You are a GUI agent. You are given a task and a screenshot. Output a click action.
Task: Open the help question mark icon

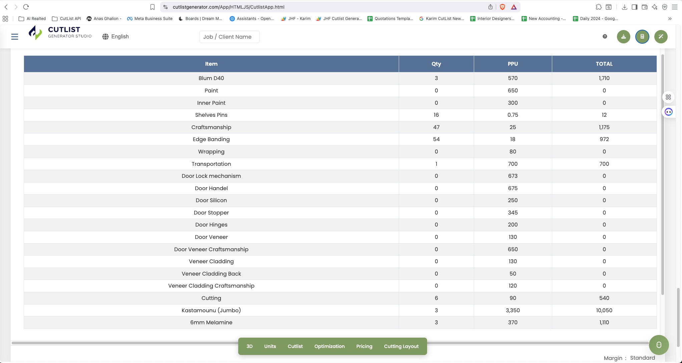tap(605, 37)
